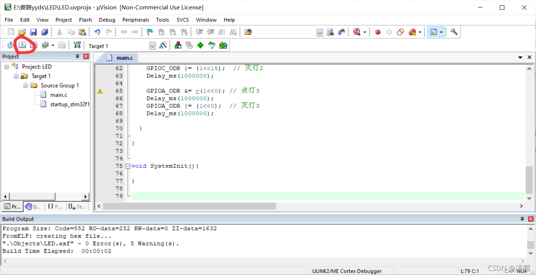Download code to flash with LOAD icon

tap(77, 45)
